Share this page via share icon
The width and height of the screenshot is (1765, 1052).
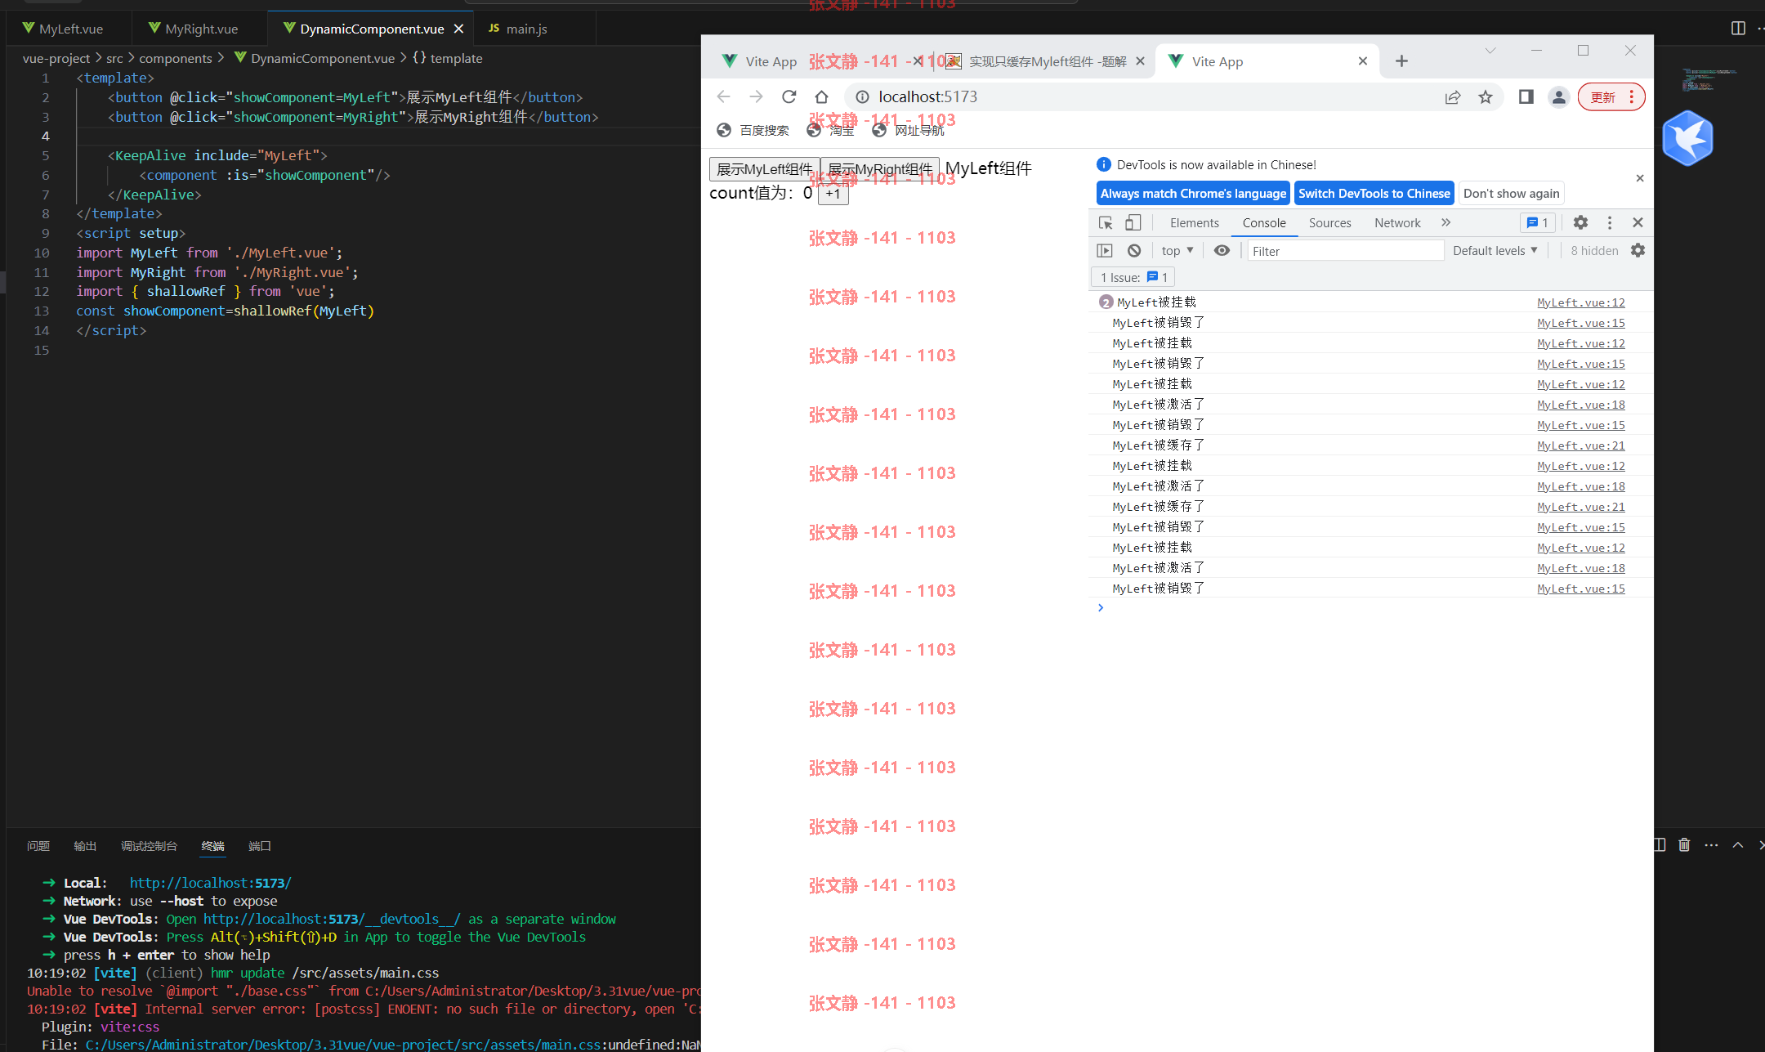click(1452, 97)
